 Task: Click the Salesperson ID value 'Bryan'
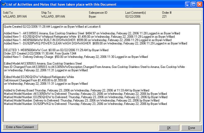click(x=92, y=17)
